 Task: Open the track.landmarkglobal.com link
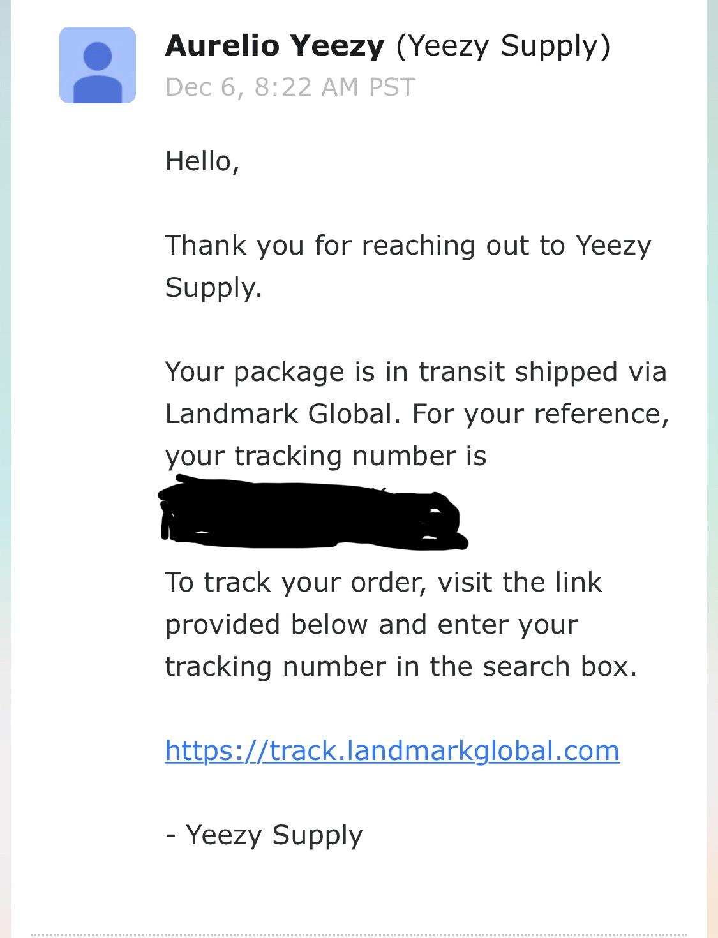click(x=392, y=752)
